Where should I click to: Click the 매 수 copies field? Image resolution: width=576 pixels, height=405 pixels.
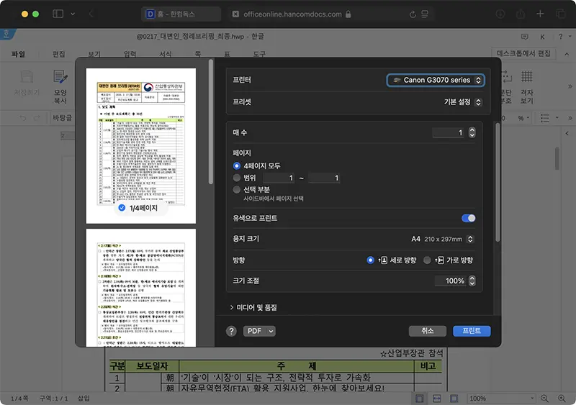tap(449, 132)
